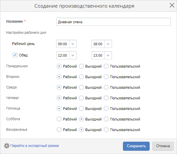This screenshot has height=154, width=177.
Task: Uncheck the Обед checkbox
Action: [x=15, y=55]
